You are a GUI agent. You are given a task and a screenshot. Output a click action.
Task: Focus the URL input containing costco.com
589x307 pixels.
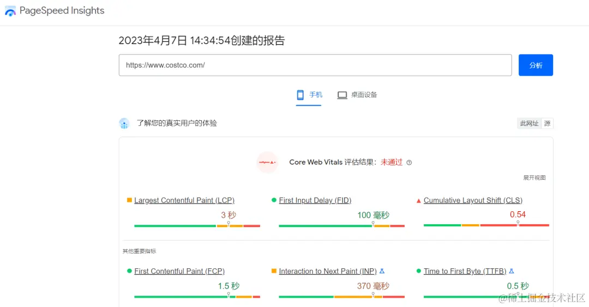click(x=315, y=65)
